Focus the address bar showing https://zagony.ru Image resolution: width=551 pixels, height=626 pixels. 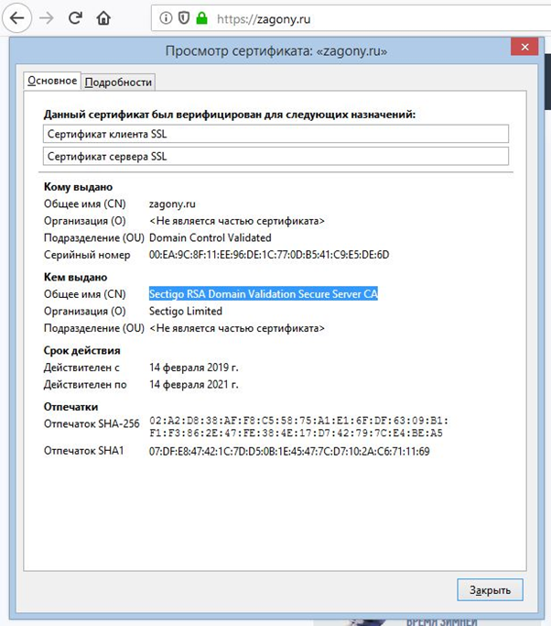351,18
